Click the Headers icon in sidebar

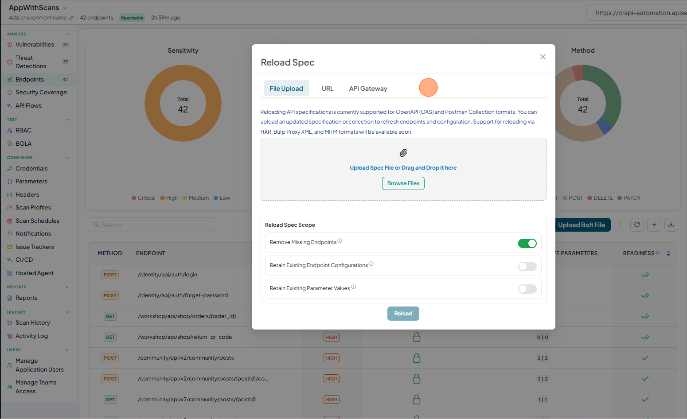click(x=10, y=195)
